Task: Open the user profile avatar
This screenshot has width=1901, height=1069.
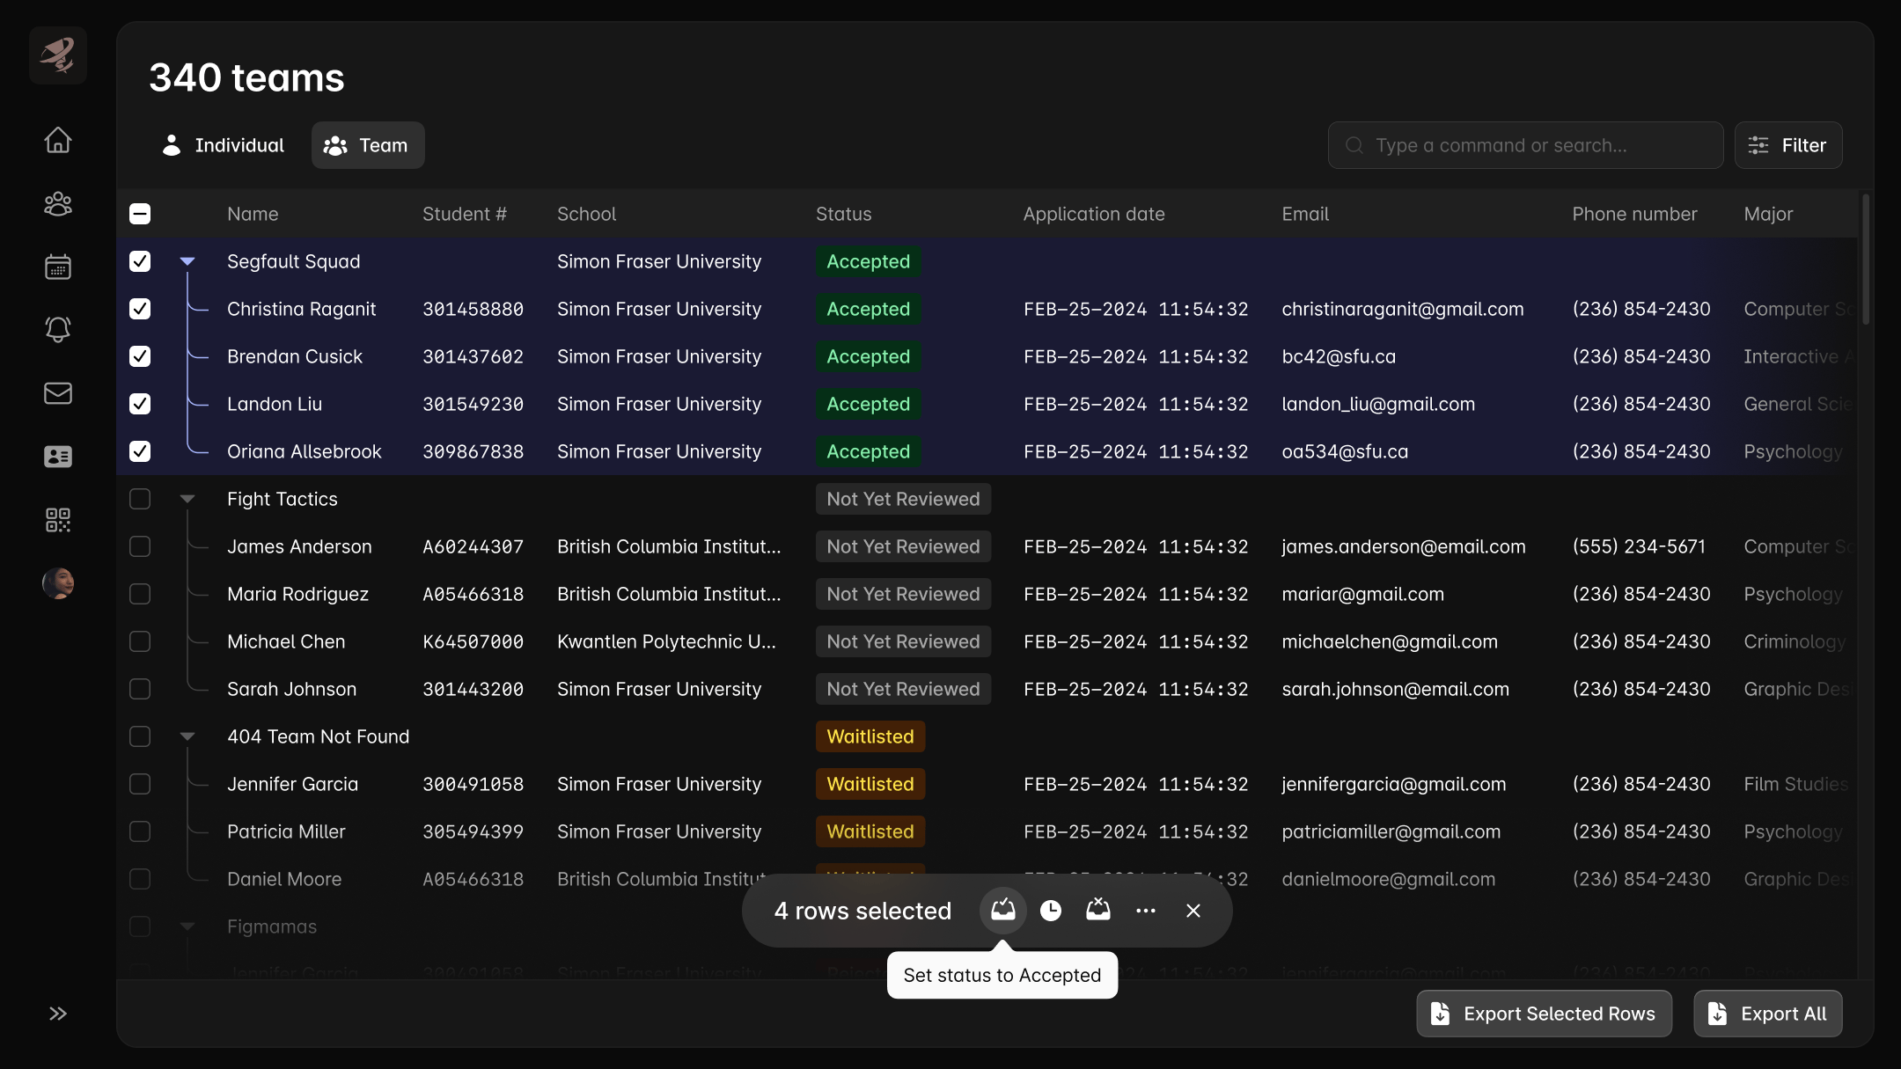Action: (58, 583)
